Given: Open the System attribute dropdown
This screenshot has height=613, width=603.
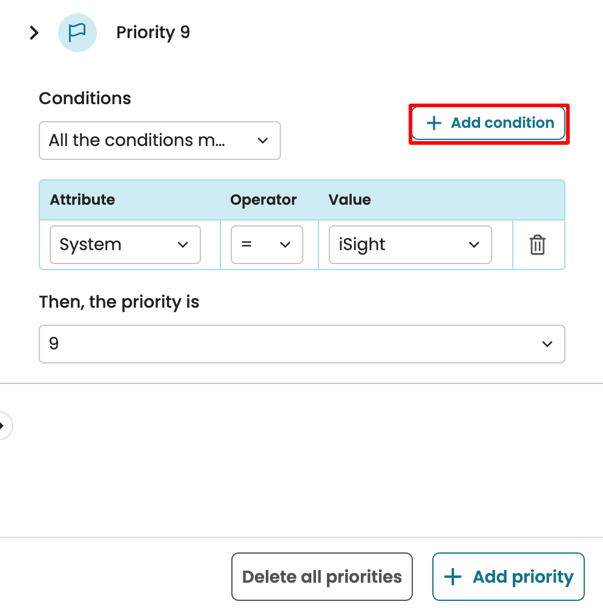Looking at the screenshot, I should point(125,245).
